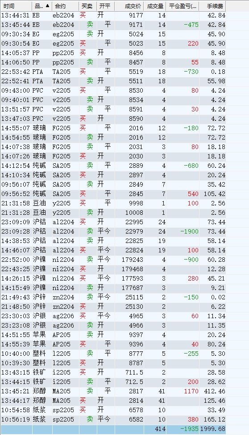The width and height of the screenshot is (249, 435).
Task: Select eb2204 in the 13:45:44 row
Action: tap(63, 25)
